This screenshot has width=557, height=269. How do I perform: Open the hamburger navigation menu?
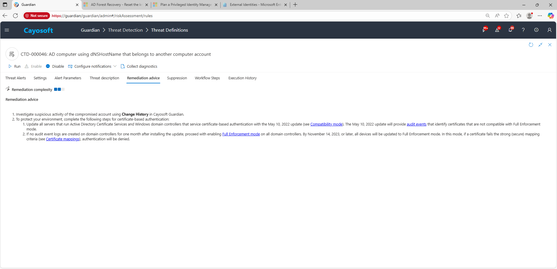tap(7, 30)
